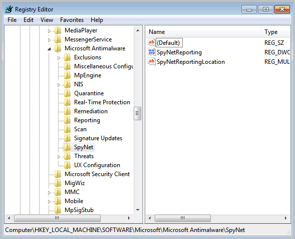Click the Microsoft Antimalware folder icon

coord(58,48)
